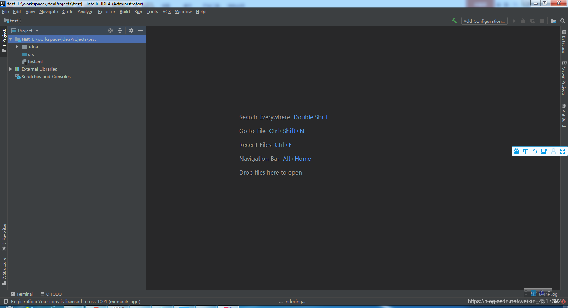Click the Registration license status message
The height and width of the screenshot is (308, 568).
click(76, 302)
